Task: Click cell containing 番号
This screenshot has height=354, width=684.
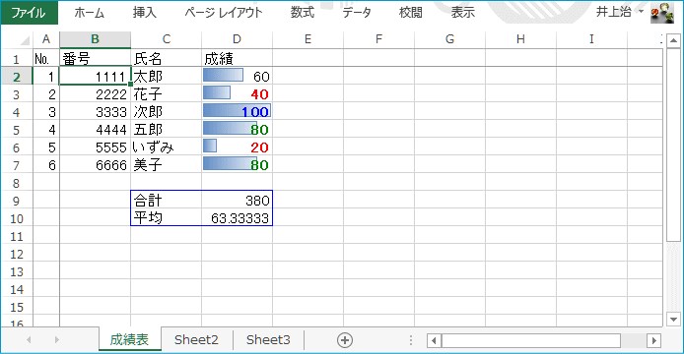Action: (95, 58)
